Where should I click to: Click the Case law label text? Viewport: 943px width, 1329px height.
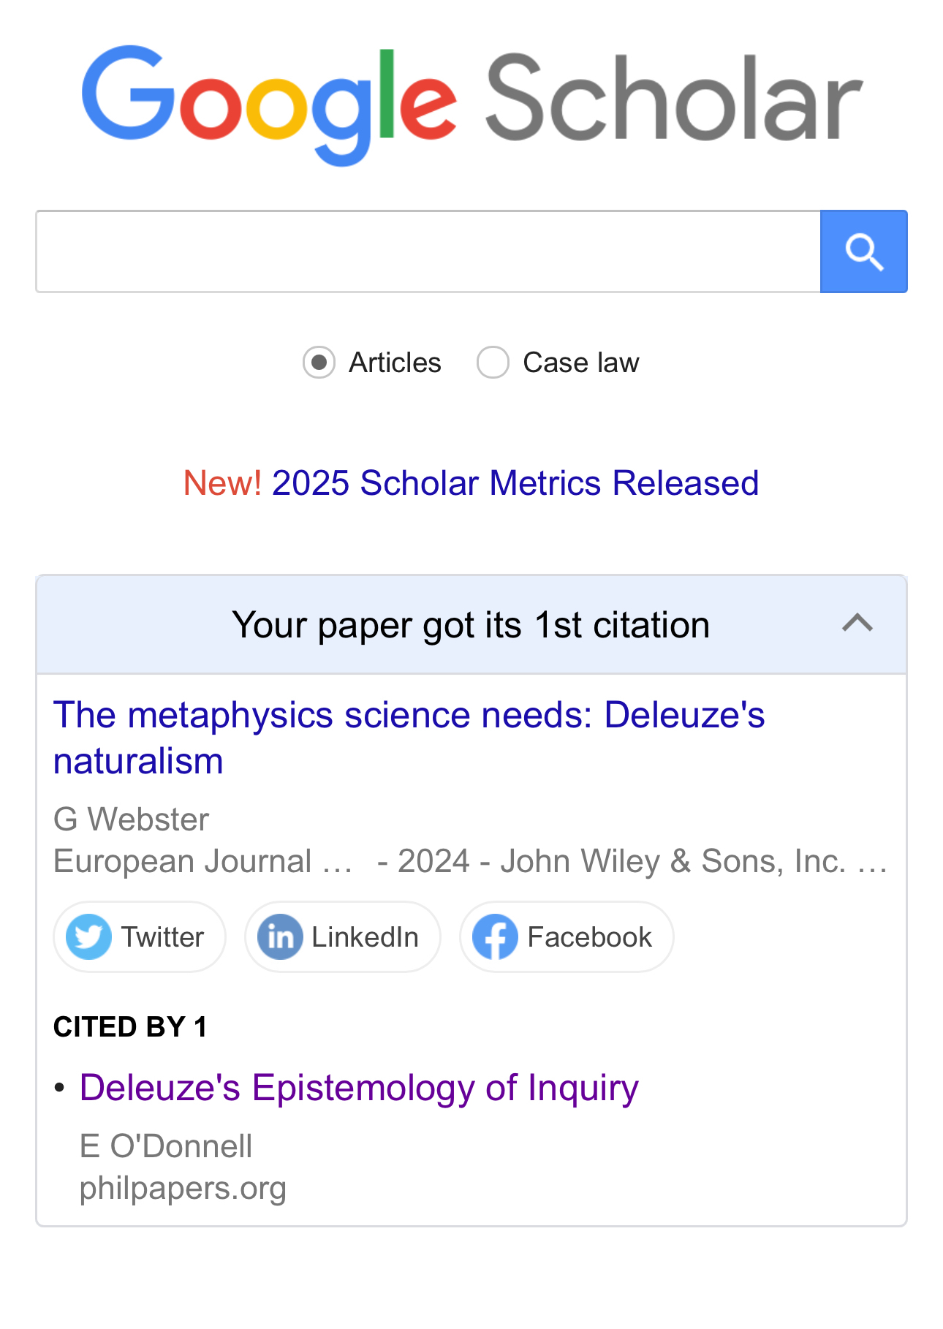[x=580, y=363]
